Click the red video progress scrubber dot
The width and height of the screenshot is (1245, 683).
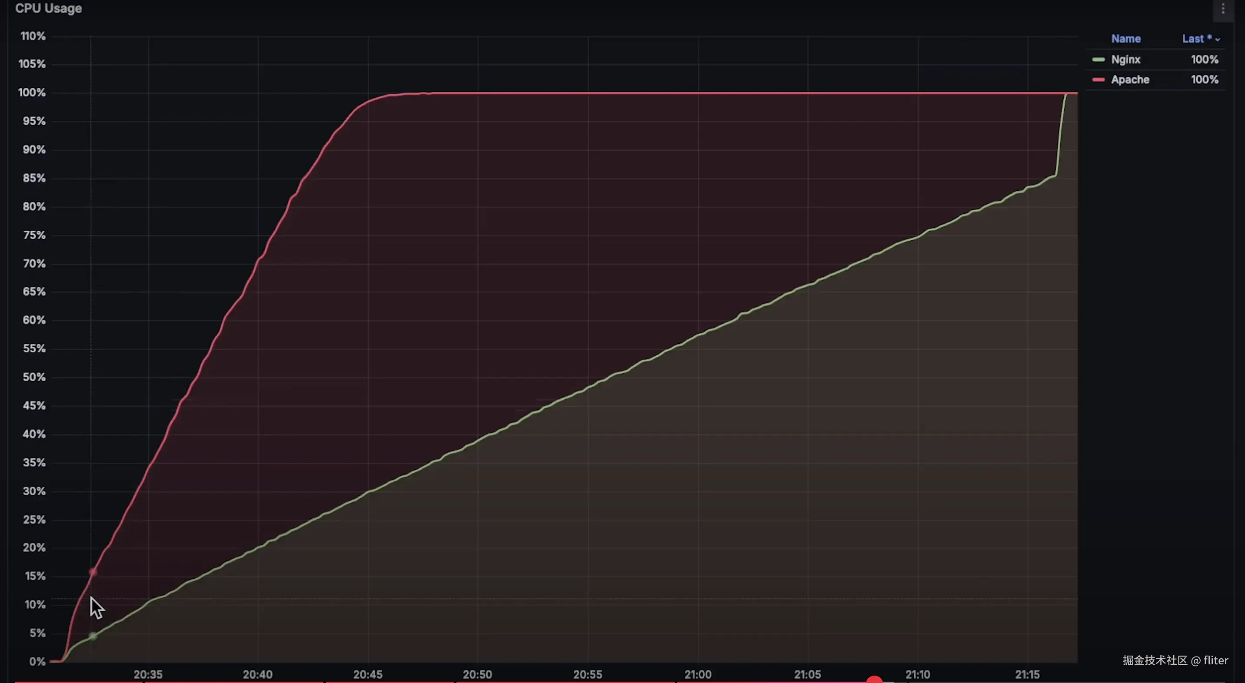point(874,680)
